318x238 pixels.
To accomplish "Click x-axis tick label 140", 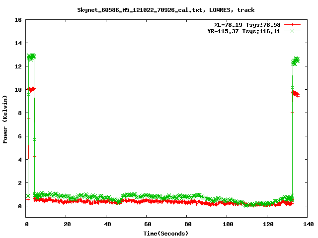I will 308,224.
